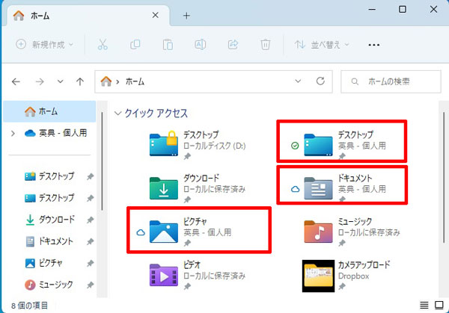Expand the 英典 - 個人用 OneDrive node
The image size is (449, 313).
(x=13, y=133)
